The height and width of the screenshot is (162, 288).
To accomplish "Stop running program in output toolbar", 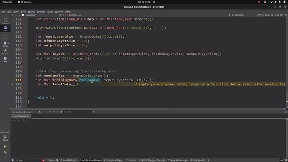I will 54,112.
